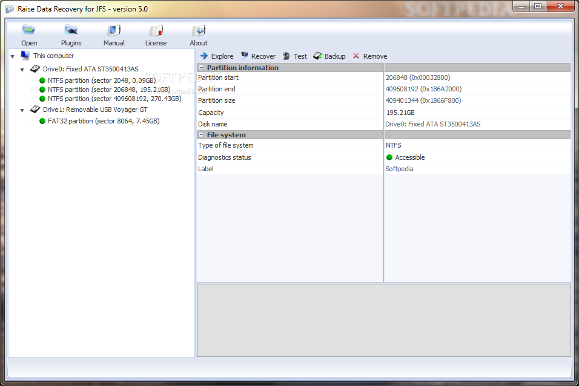The width and height of the screenshot is (579, 386).
Task: Click the Backup button label
Action: (335, 56)
